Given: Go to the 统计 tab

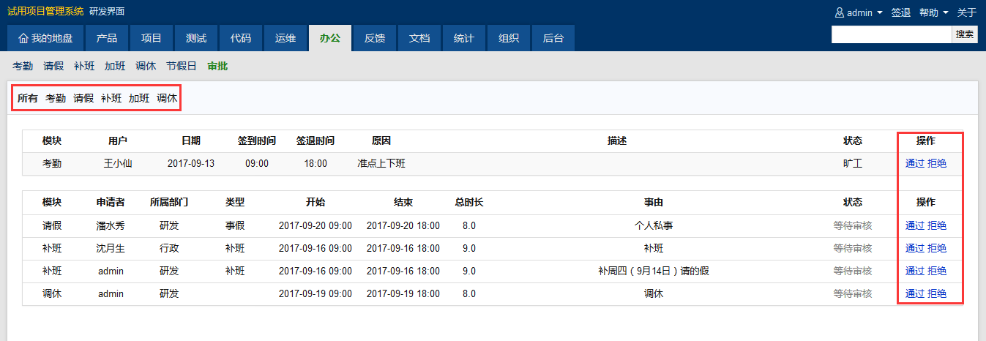Looking at the screenshot, I should [464, 39].
